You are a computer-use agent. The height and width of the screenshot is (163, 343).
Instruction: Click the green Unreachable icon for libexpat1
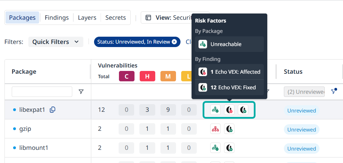tap(215, 110)
